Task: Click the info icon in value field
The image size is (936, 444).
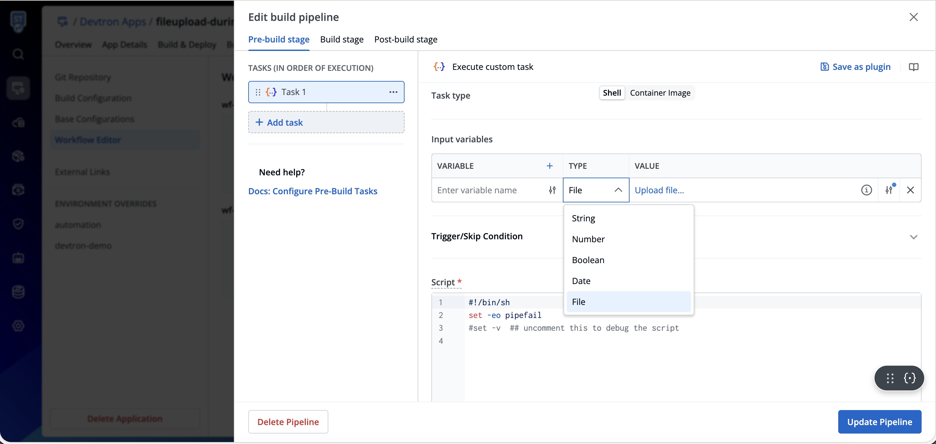Action: 866,190
